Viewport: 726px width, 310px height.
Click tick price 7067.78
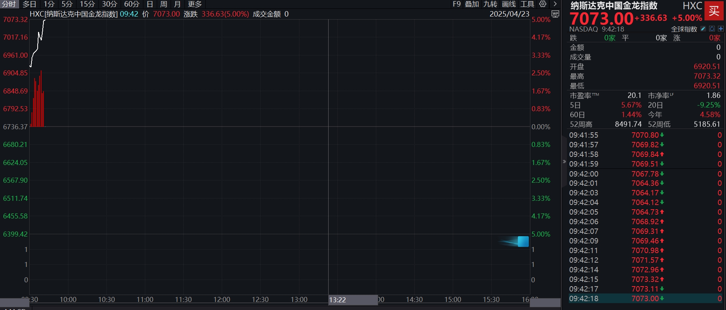point(645,174)
